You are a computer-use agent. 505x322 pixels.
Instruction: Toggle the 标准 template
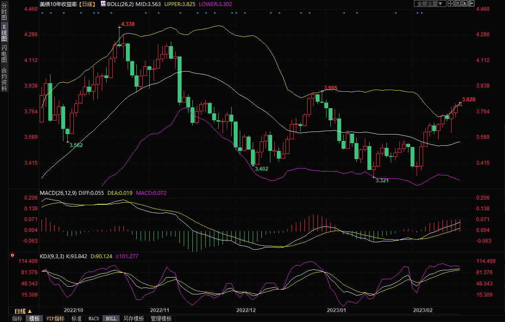(76, 319)
